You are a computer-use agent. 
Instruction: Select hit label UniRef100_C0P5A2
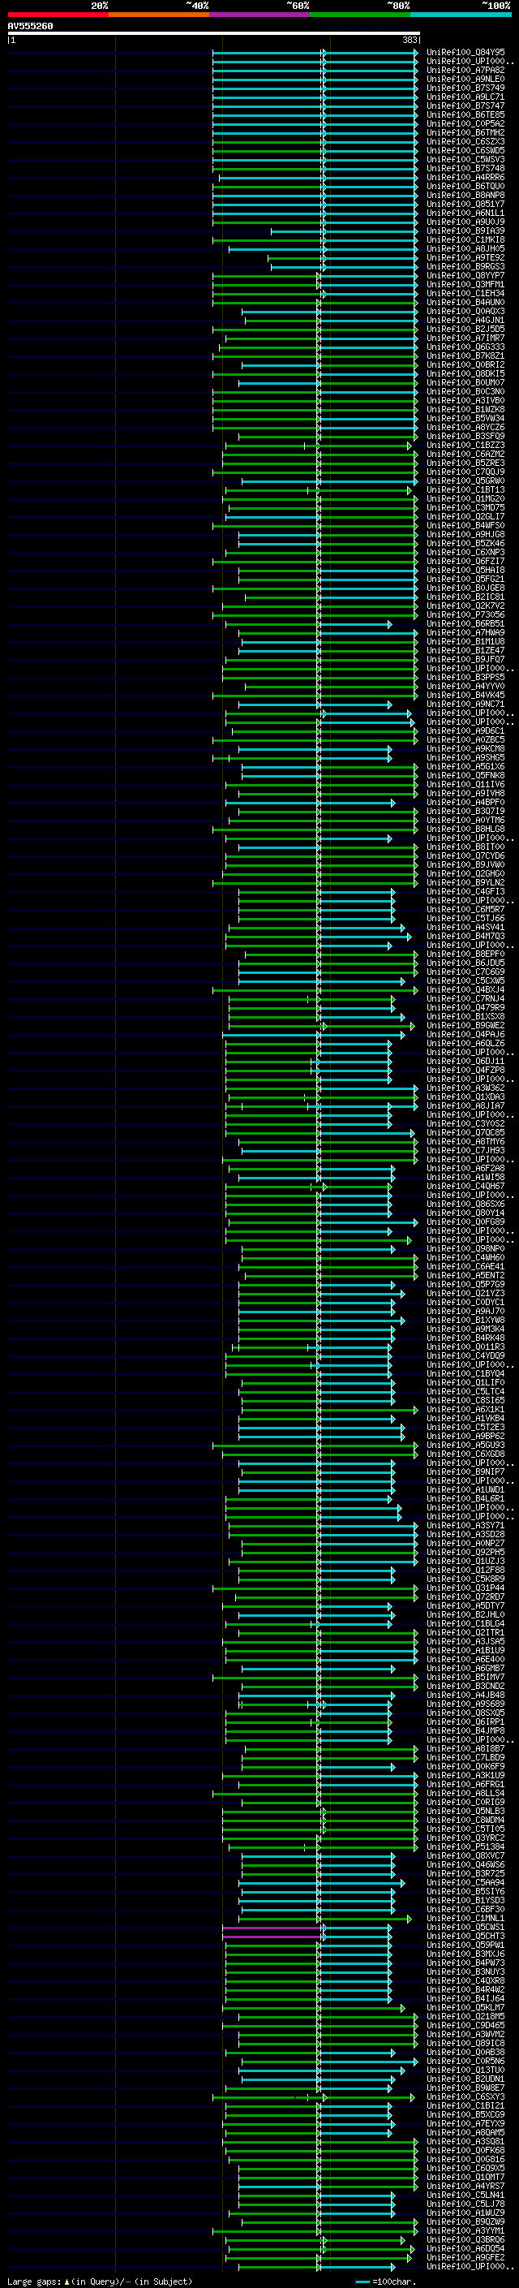point(465,123)
